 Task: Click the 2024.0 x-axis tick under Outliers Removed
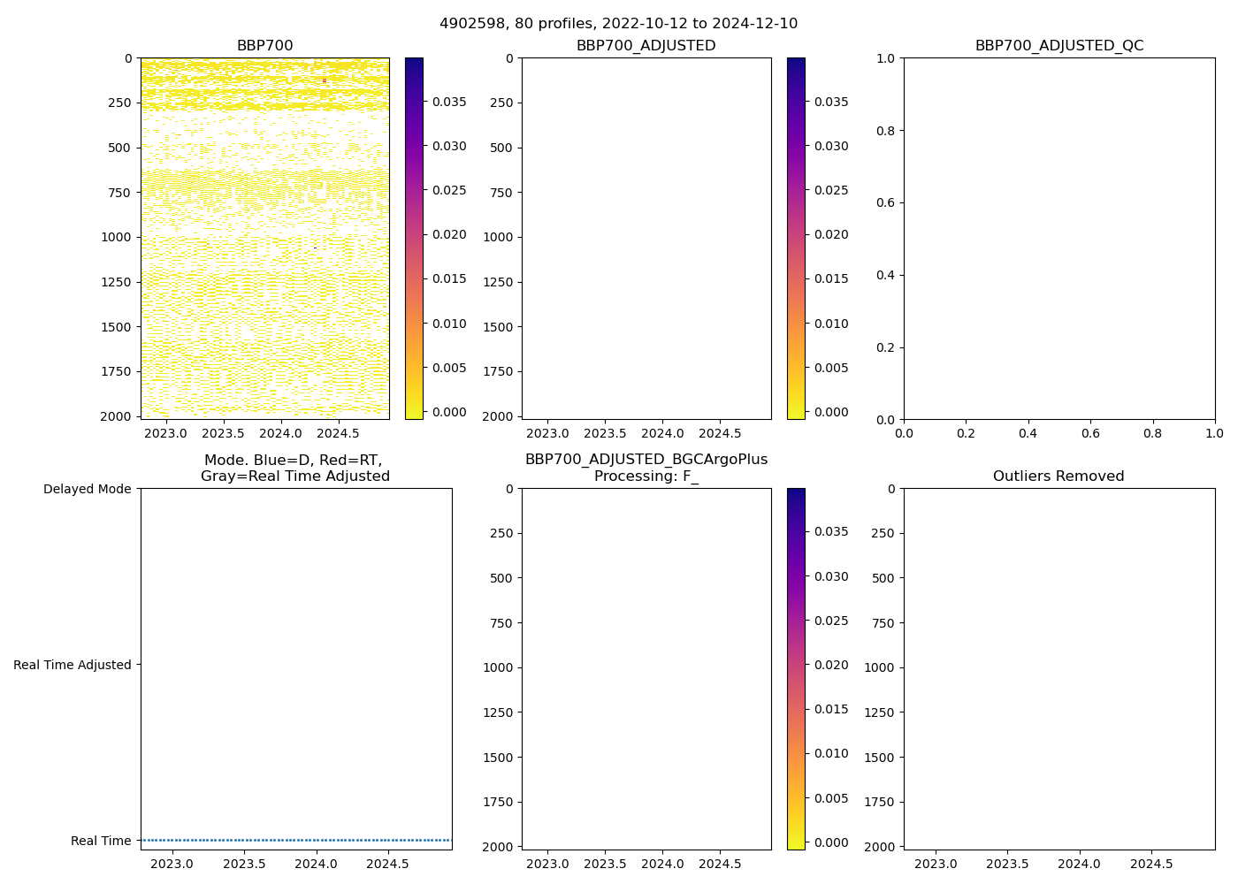(x=1079, y=864)
